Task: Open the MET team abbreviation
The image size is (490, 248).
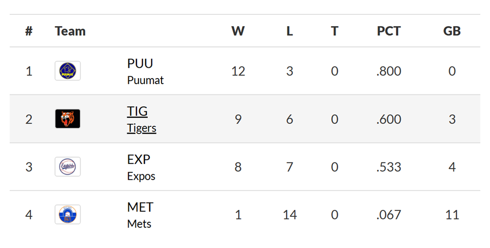Action: [140, 207]
